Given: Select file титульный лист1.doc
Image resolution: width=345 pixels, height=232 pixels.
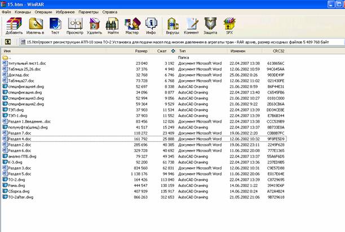Looking at the screenshot, I should (x=27, y=63).
